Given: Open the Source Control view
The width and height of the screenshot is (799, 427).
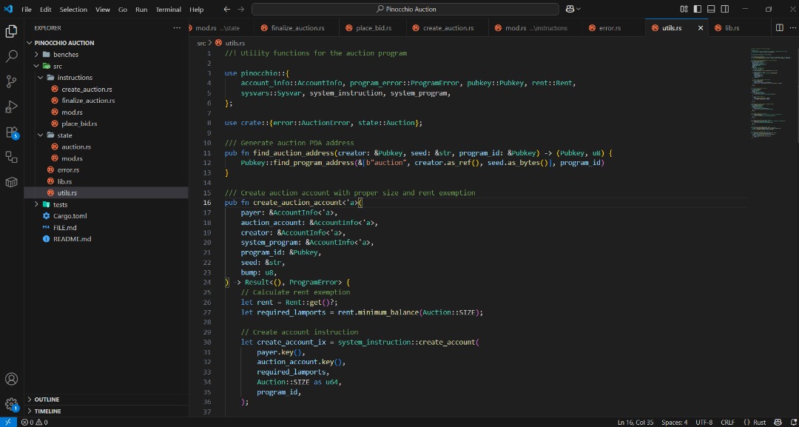Looking at the screenshot, I should click(11, 81).
